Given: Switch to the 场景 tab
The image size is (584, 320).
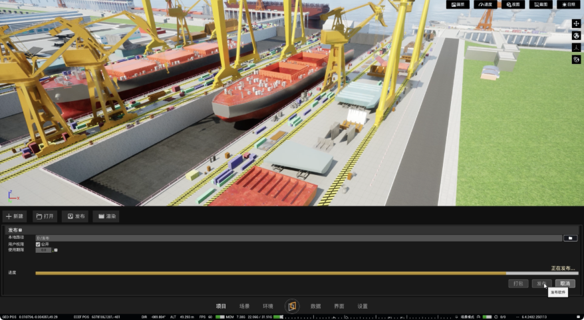Looking at the screenshot, I should click(245, 306).
